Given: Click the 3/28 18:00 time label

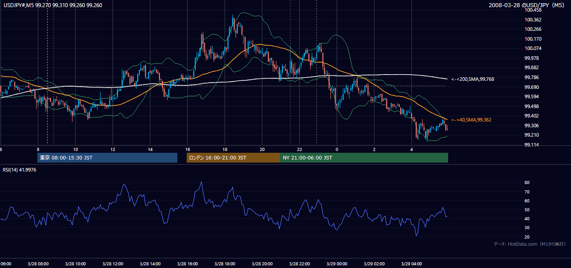Looking at the screenshot, I should [x=225, y=264].
